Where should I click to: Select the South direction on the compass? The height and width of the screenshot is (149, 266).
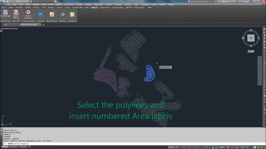tap(251, 46)
